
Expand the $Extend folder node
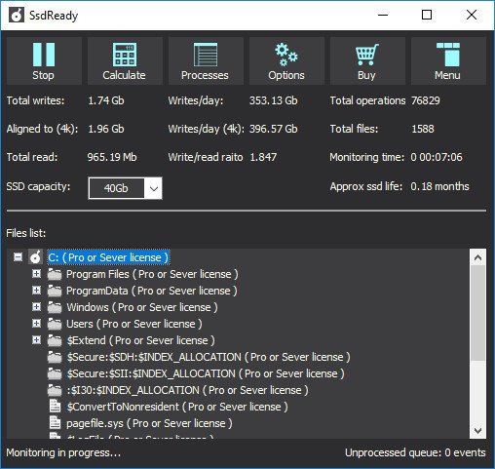coord(37,340)
